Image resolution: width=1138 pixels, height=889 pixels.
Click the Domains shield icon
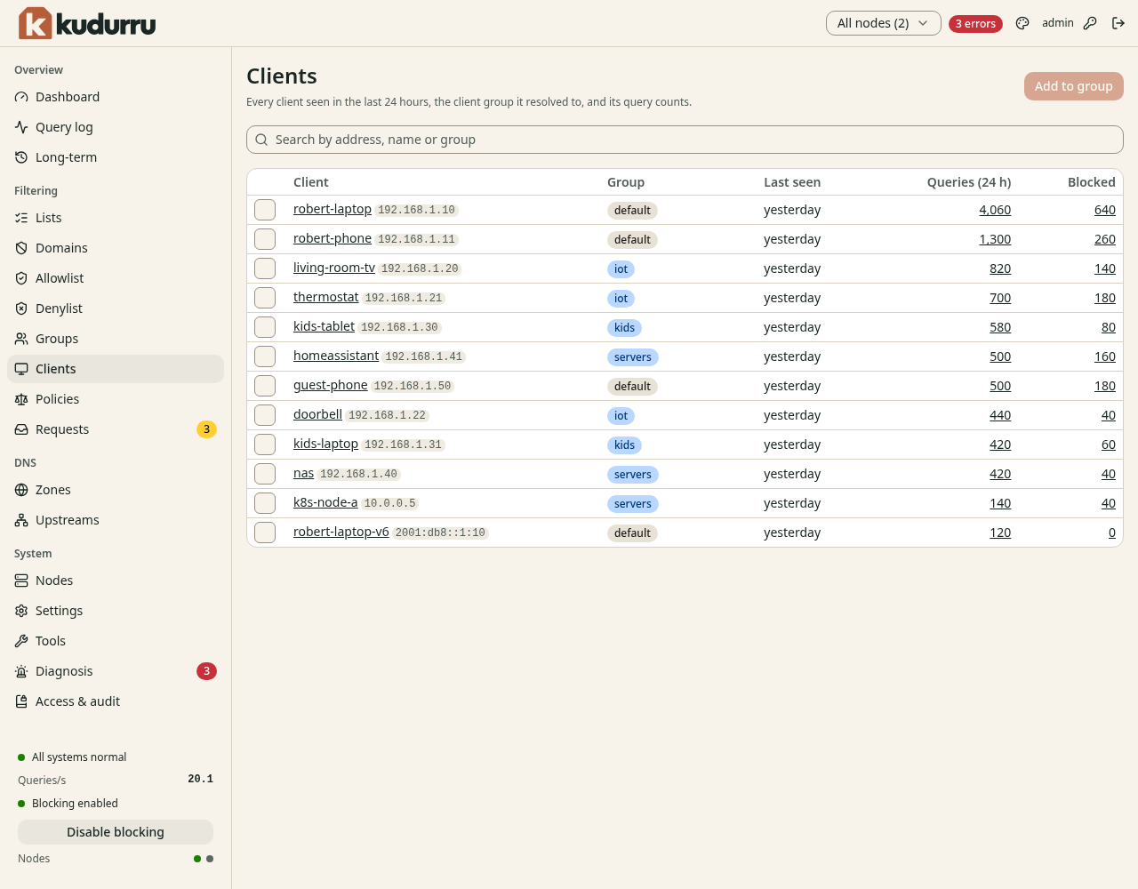coord(21,248)
